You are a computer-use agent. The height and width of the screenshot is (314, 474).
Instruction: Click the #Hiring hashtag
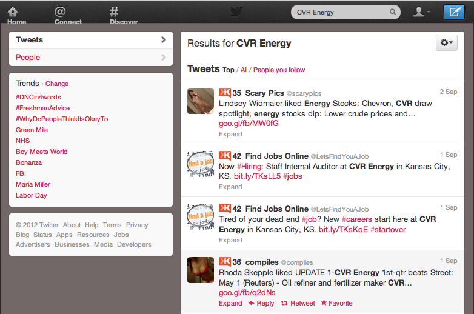tap(250, 167)
